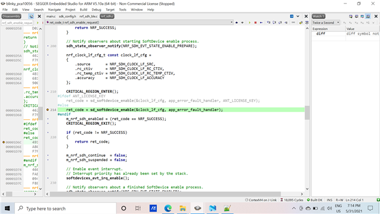This screenshot has height=214, width=380.
Task: Open the function navigator dropdown for nrf_sdh_enable_request
Action: click(x=232, y=23)
